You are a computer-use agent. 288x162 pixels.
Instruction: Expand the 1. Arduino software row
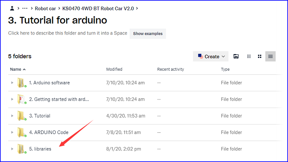(12, 83)
